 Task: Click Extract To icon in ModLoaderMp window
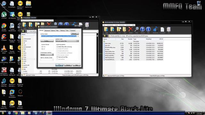click(x=112, y=30)
